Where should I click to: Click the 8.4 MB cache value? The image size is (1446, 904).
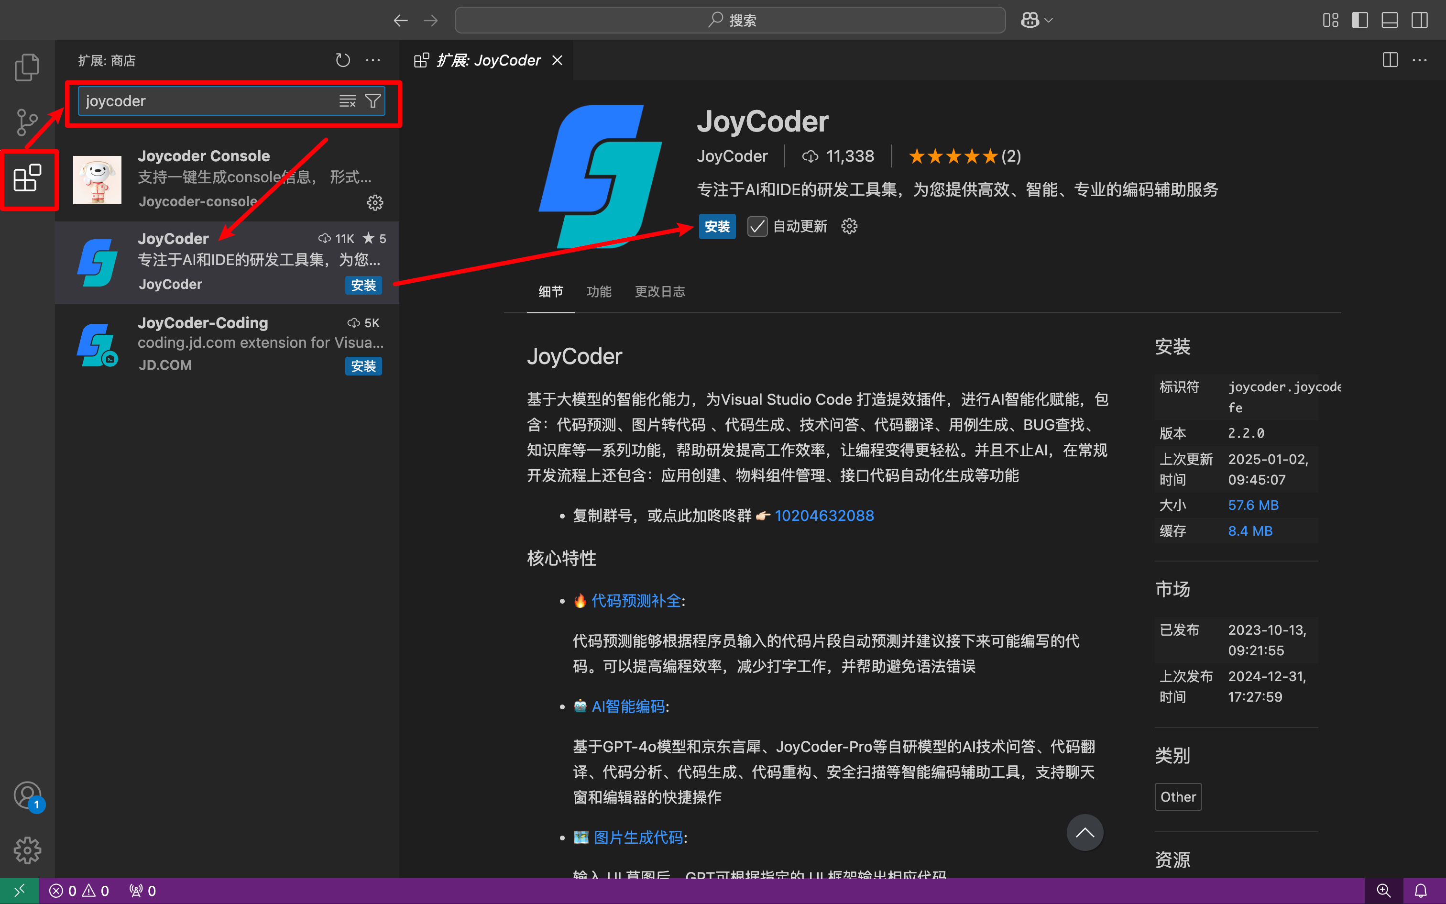(x=1250, y=531)
